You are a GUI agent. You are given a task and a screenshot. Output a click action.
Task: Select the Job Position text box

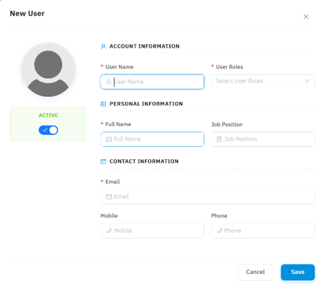[x=263, y=139]
